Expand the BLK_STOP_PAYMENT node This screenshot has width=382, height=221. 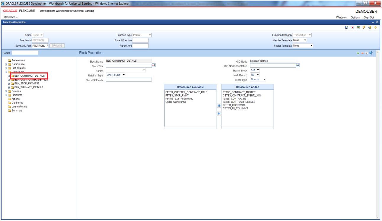(9, 84)
